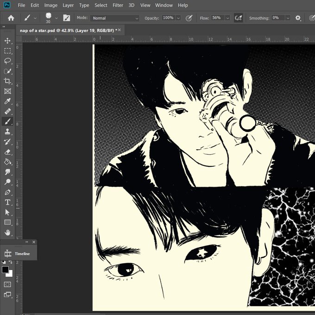Select the Pen tool

click(x=7, y=192)
